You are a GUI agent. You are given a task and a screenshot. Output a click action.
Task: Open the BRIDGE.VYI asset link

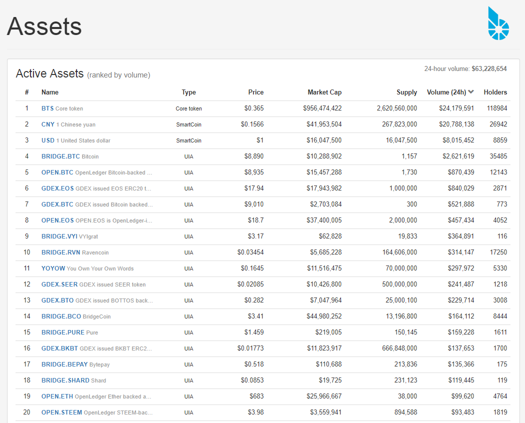click(59, 236)
